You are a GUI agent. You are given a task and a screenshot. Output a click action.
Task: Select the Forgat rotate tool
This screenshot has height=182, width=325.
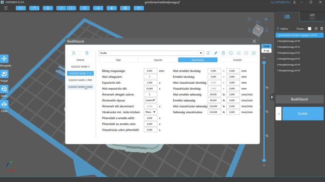coord(4,74)
